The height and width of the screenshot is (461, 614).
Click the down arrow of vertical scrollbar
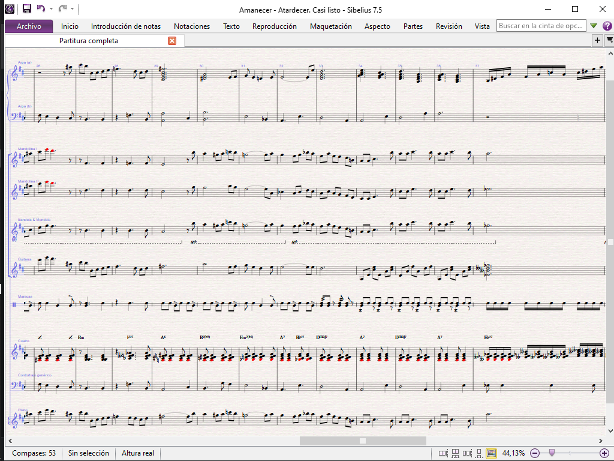pyautogui.click(x=610, y=431)
